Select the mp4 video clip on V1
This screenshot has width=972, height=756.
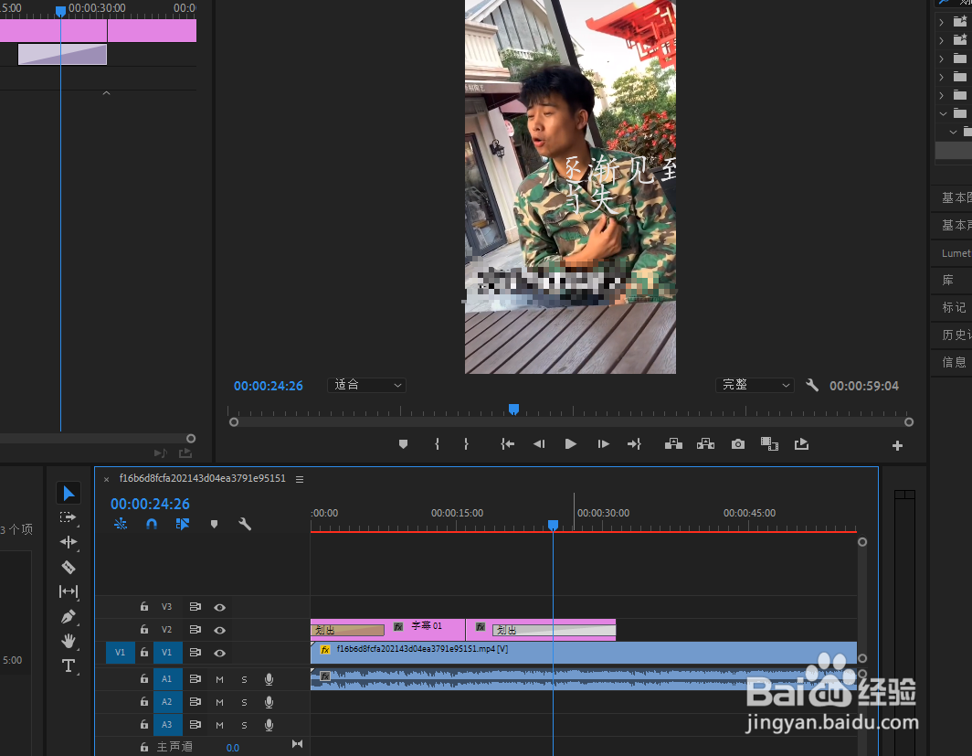pos(584,653)
